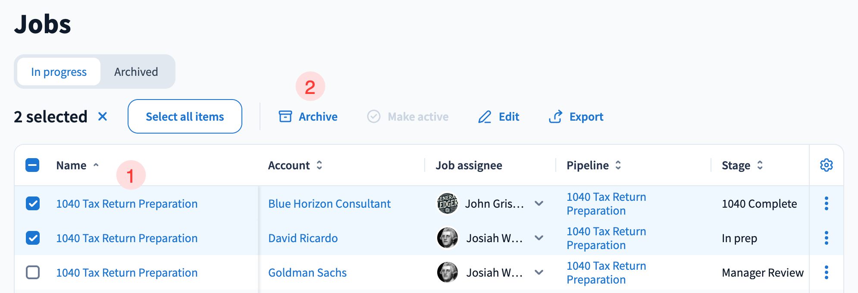Open three-dot menu for David Ricardo row
This screenshot has width=858, height=293.
tap(826, 238)
